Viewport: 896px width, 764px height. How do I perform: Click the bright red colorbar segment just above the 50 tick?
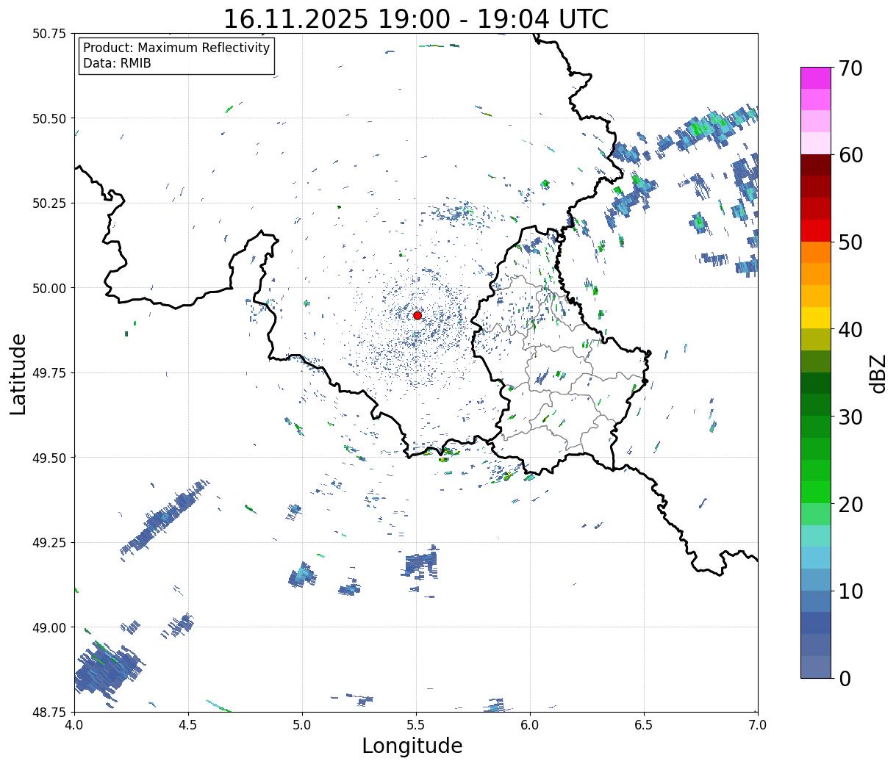816,231
